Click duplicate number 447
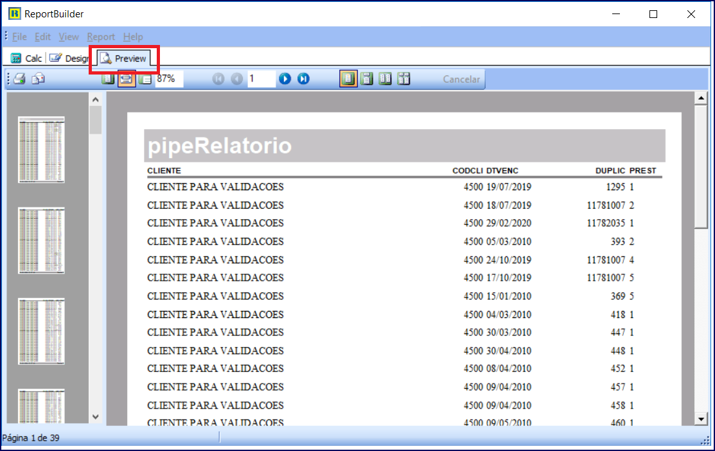 coord(618,332)
